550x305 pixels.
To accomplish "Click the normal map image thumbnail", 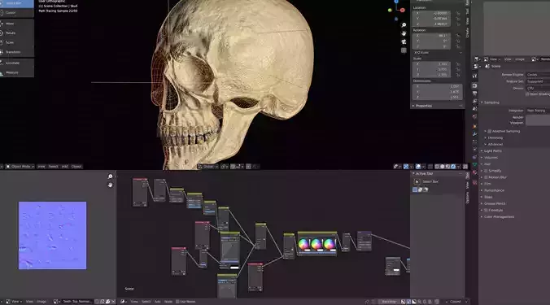I will pyautogui.click(x=53, y=235).
